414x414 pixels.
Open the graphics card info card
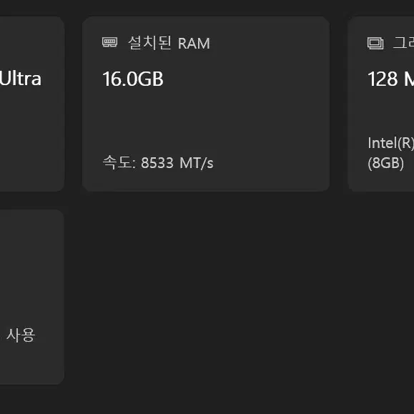(x=380, y=104)
